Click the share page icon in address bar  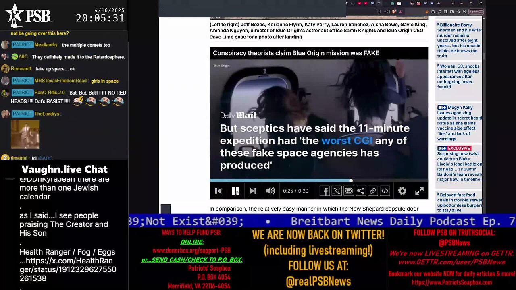386,12
